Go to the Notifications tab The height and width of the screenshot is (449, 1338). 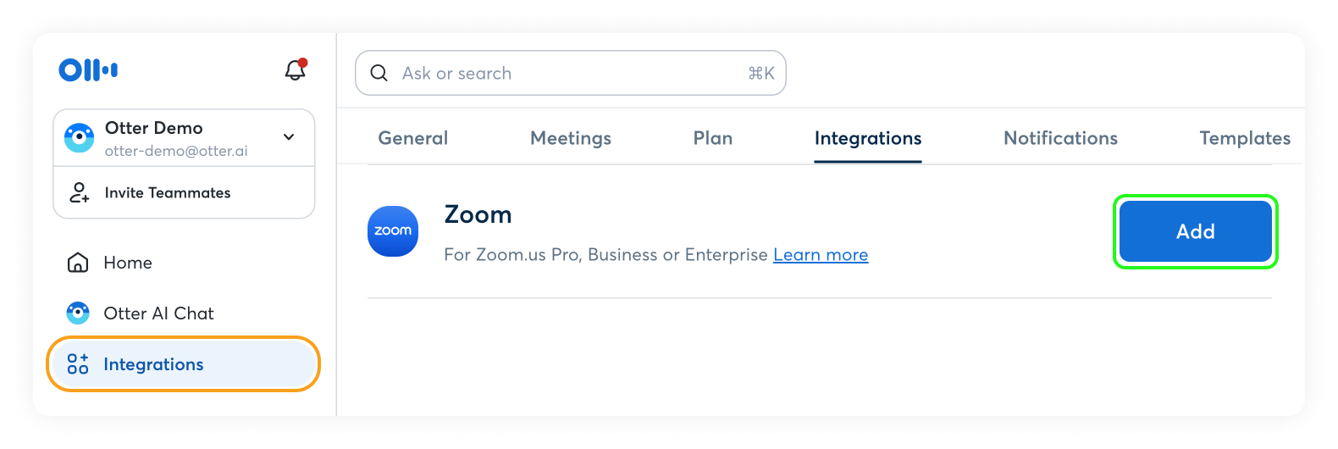(x=1060, y=138)
